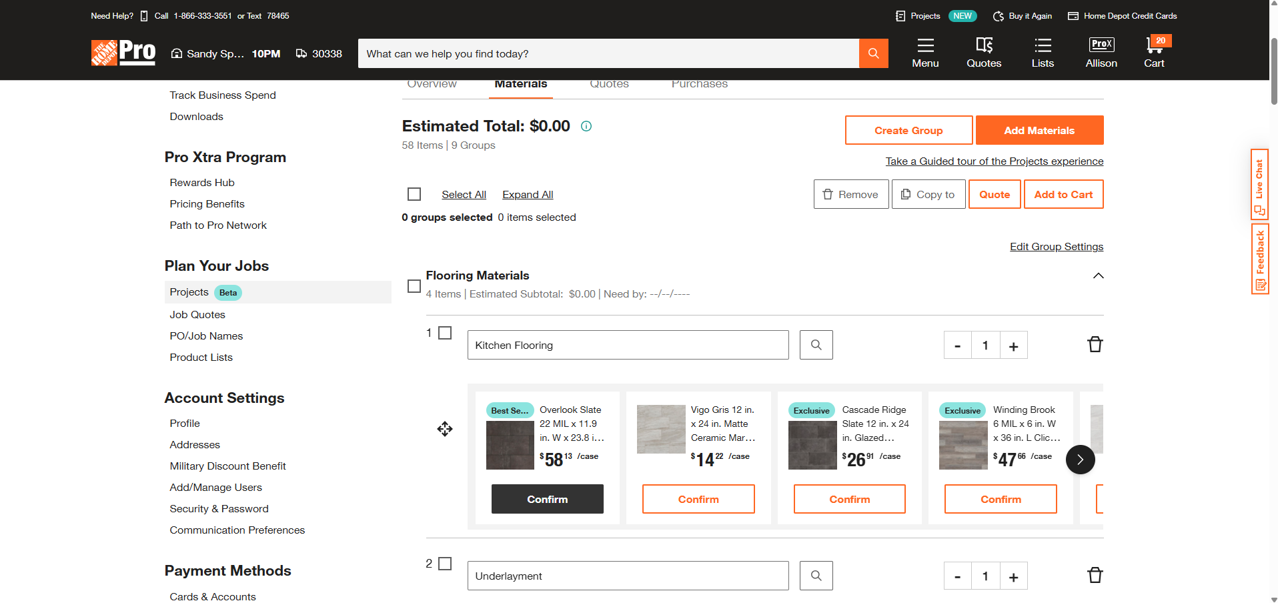The image size is (1278, 603).
Task: Open Edit Group Settings link
Action: click(x=1056, y=247)
